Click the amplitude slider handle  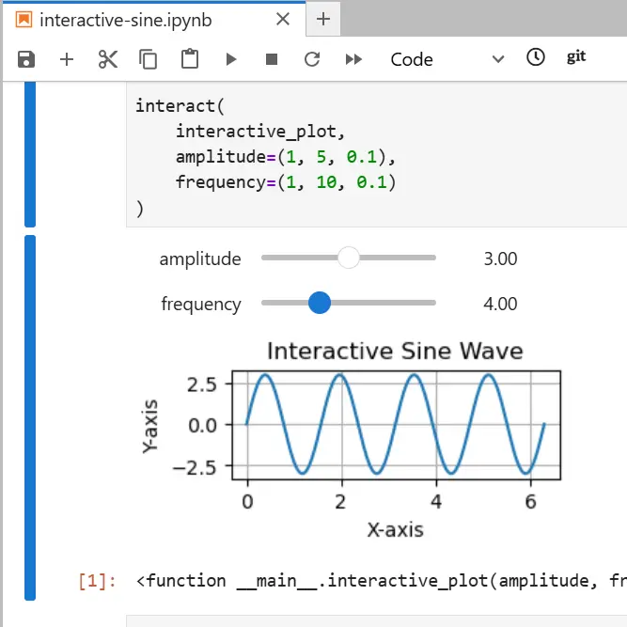pos(348,259)
